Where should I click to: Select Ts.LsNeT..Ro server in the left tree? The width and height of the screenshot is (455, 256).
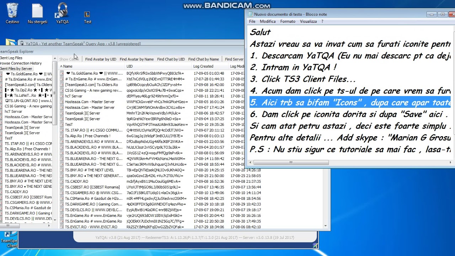point(28,95)
